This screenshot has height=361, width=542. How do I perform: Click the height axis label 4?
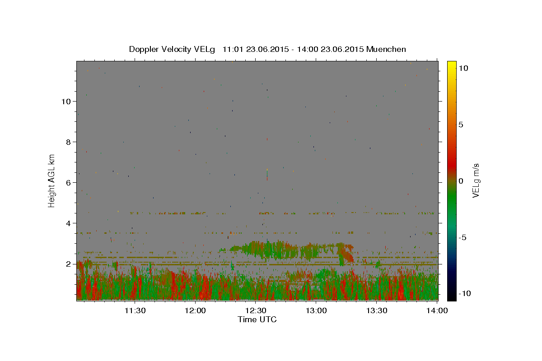69,223
